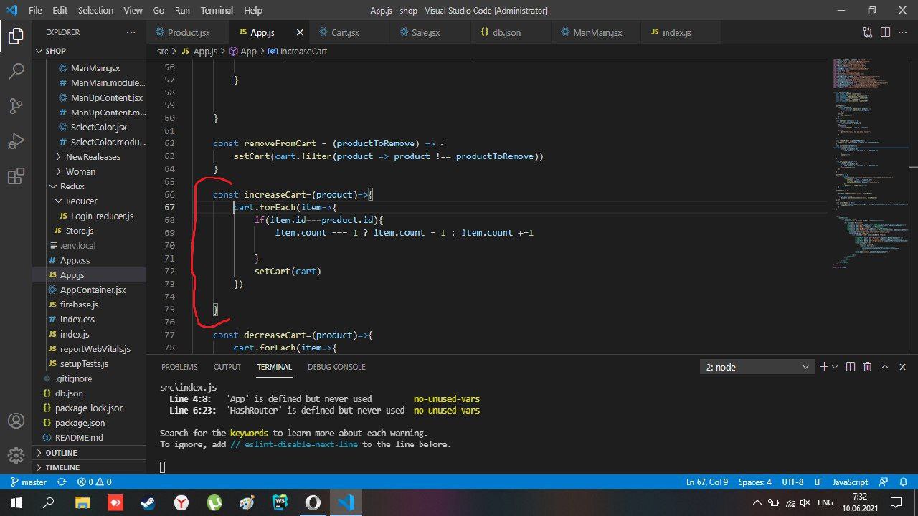Open the terminal selector '2: node' dropdown
Image resolution: width=918 pixels, height=516 pixels.
point(757,367)
